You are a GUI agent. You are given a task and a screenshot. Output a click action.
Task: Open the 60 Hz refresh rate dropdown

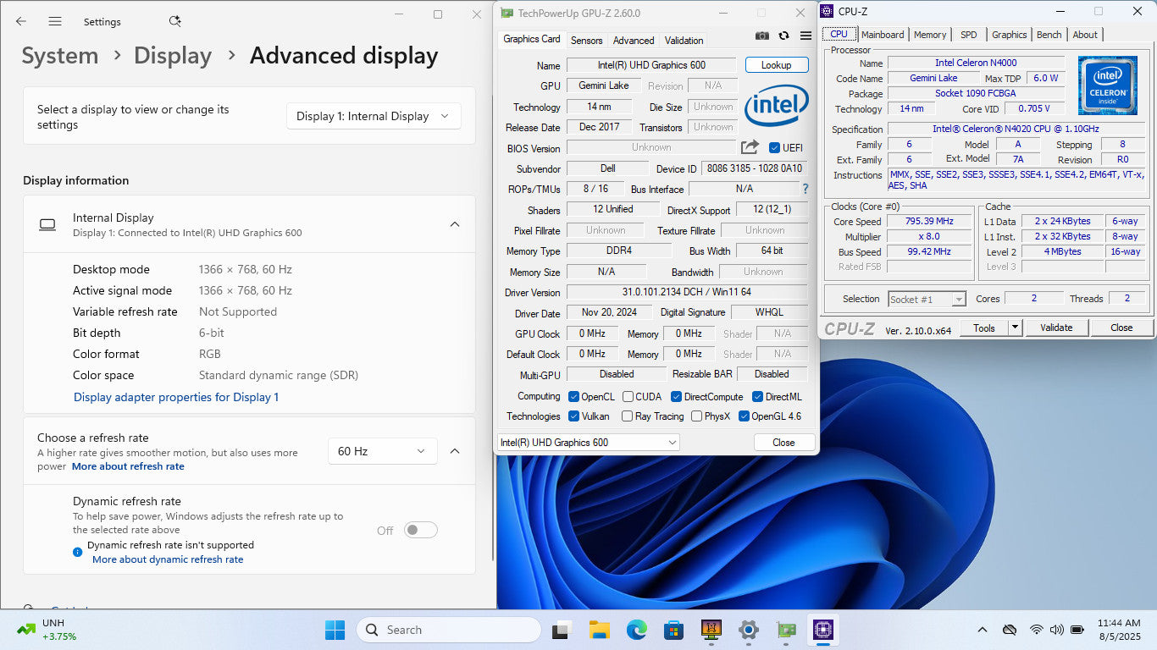point(382,451)
